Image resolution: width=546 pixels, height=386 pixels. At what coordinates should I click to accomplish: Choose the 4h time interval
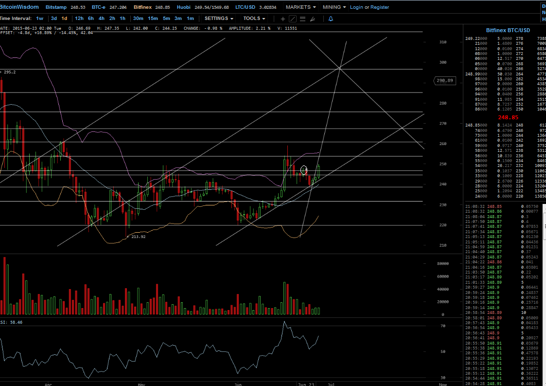coord(101,18)
